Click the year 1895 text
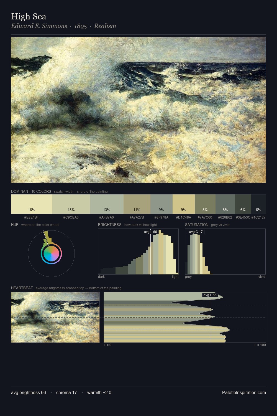 point(81,26)
